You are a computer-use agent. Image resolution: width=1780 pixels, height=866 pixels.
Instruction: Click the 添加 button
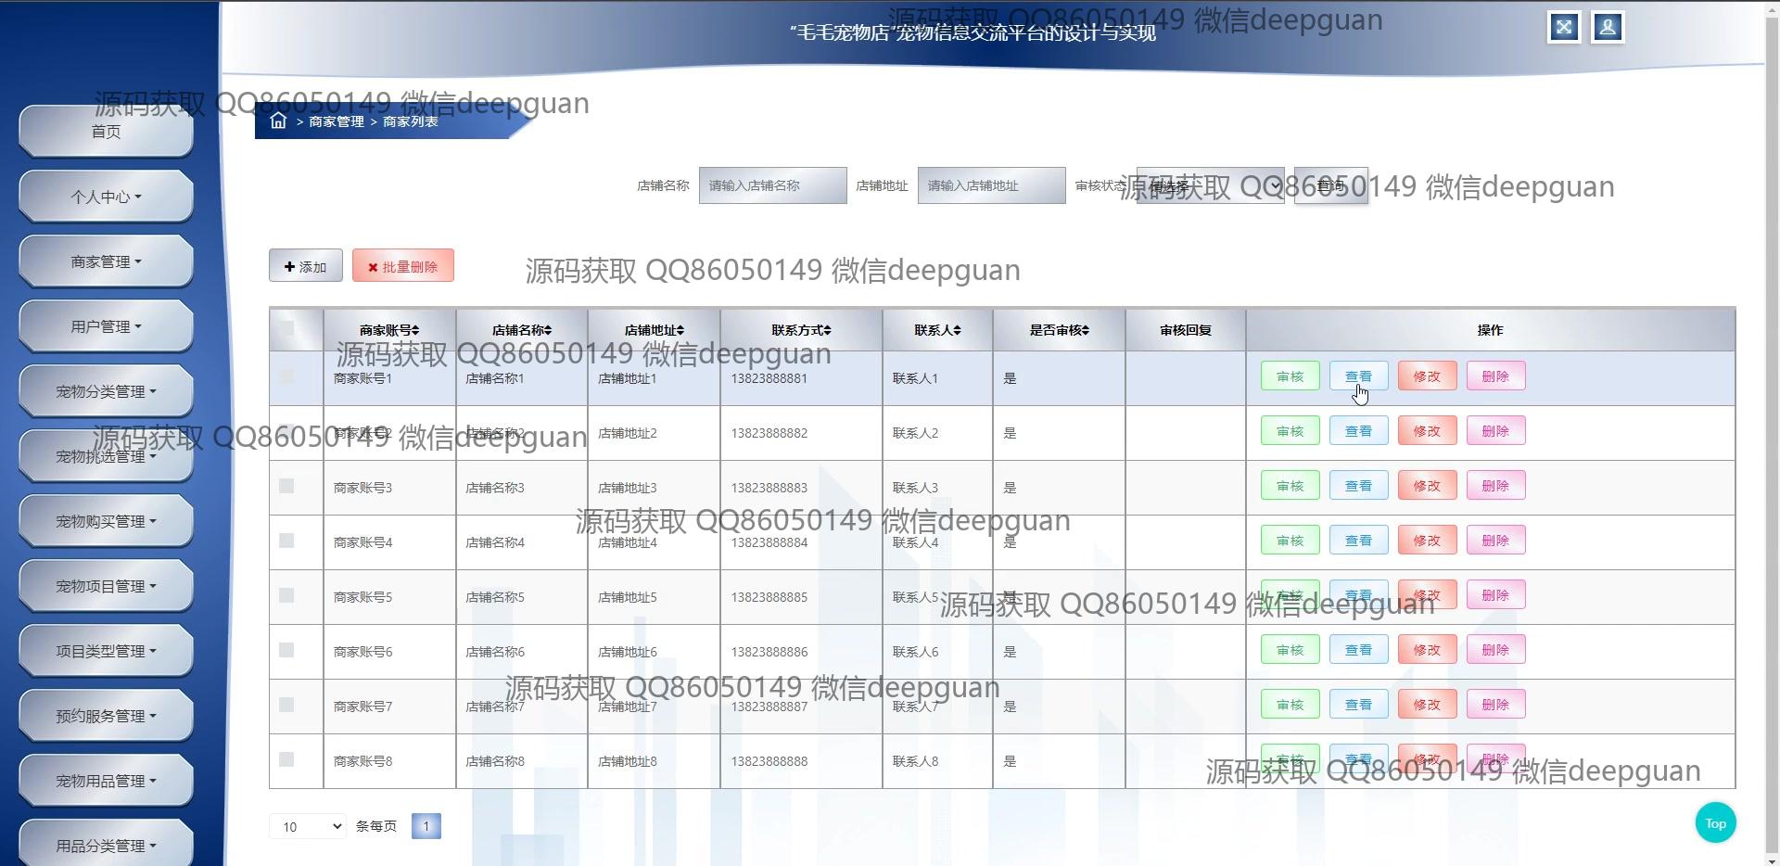click(x=306, y=266)
